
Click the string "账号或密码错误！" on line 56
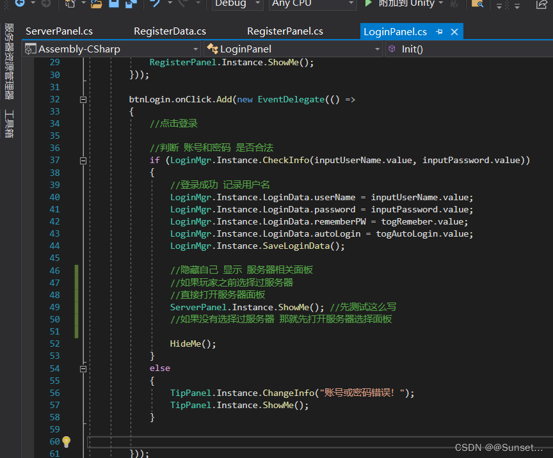tap(362, 393)
